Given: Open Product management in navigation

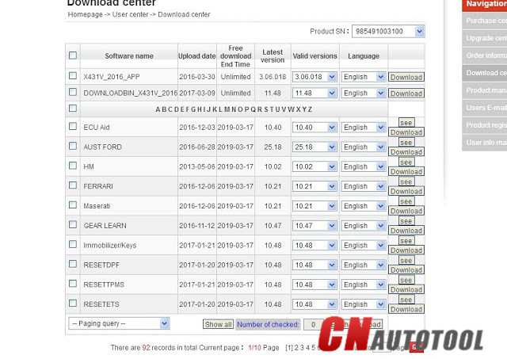Looking at the screenshot, I should tap(484, 90).
